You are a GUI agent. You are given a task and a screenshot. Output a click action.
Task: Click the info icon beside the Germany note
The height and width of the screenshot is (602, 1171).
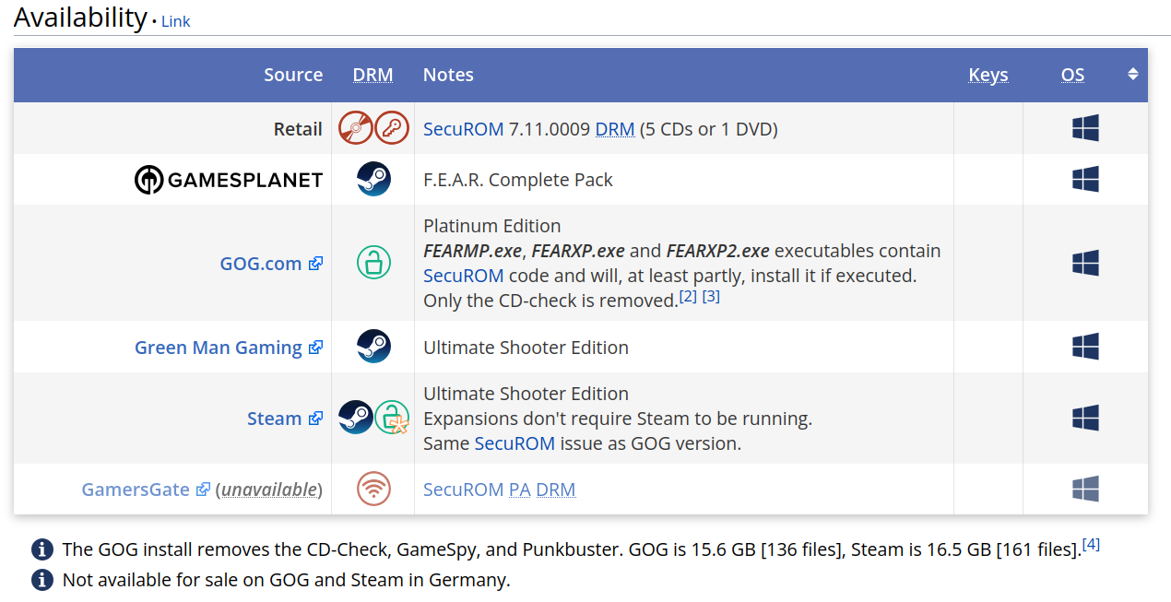pos(41,580)
